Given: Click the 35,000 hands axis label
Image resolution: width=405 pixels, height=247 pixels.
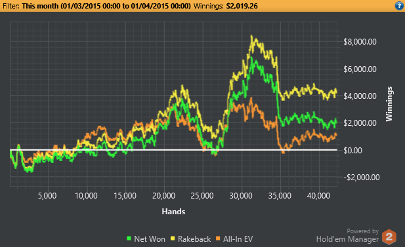Looking at the screenshot, I should pyautogui.click(x=280, y=196).
